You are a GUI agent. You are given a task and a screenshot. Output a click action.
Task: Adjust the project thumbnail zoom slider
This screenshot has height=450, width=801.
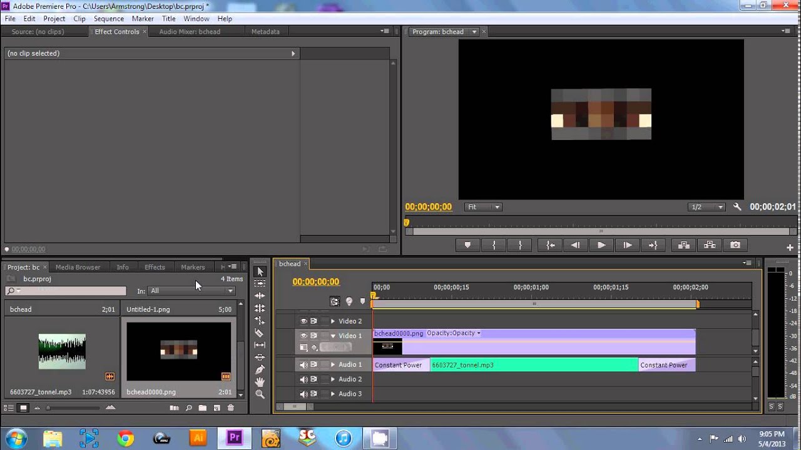pos(49,407)
